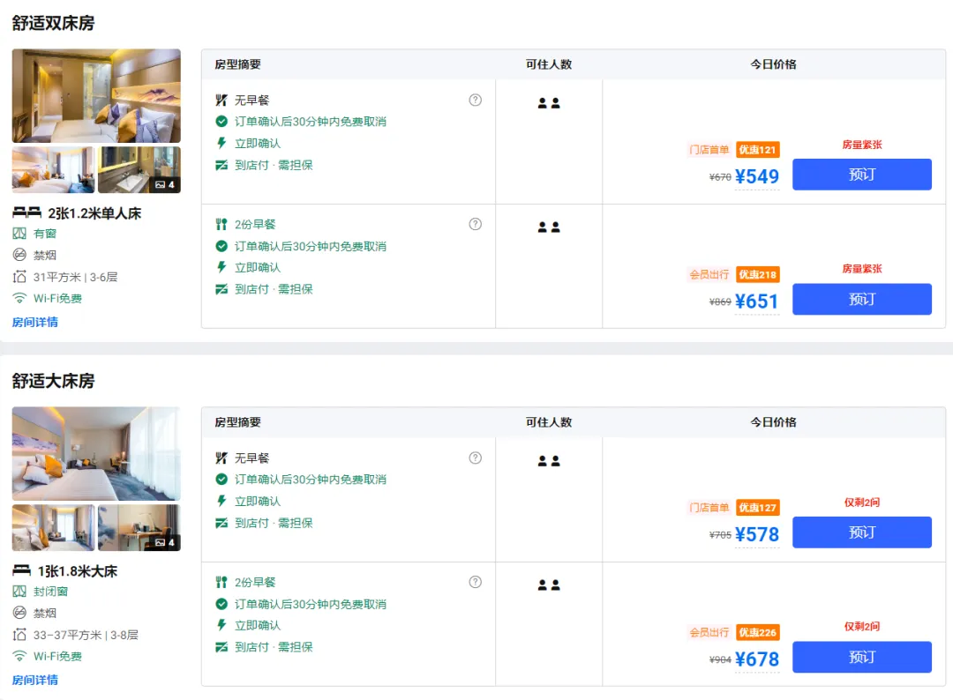Click 仅剩2间 notice above ¥578 booking
953x700 pixels.
coord(861,503)
